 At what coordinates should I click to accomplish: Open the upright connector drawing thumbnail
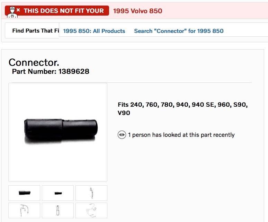[x=58, y=210]
